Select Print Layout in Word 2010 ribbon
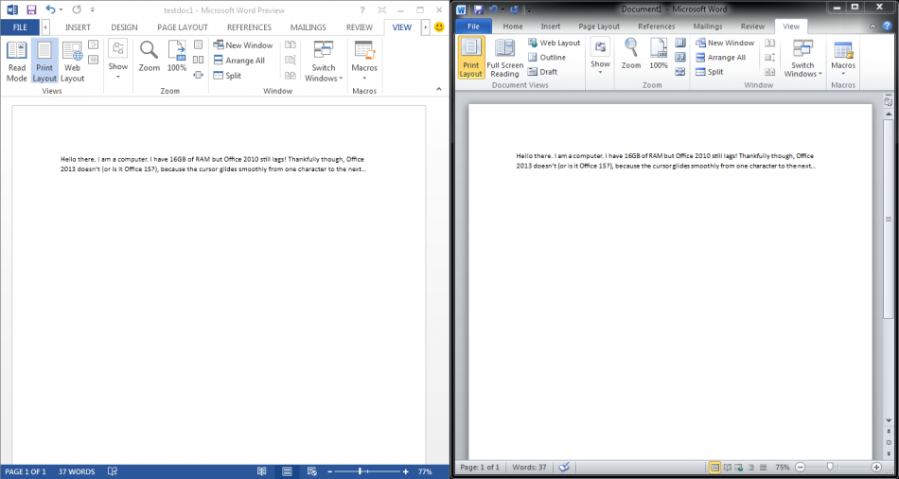Viewport: 899px width, 479px height. click(471, 58)
